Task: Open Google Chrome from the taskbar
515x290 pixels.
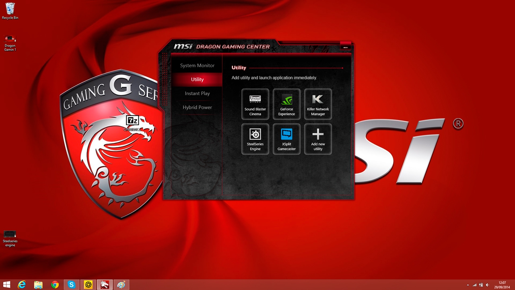Action: click(55, 285)
